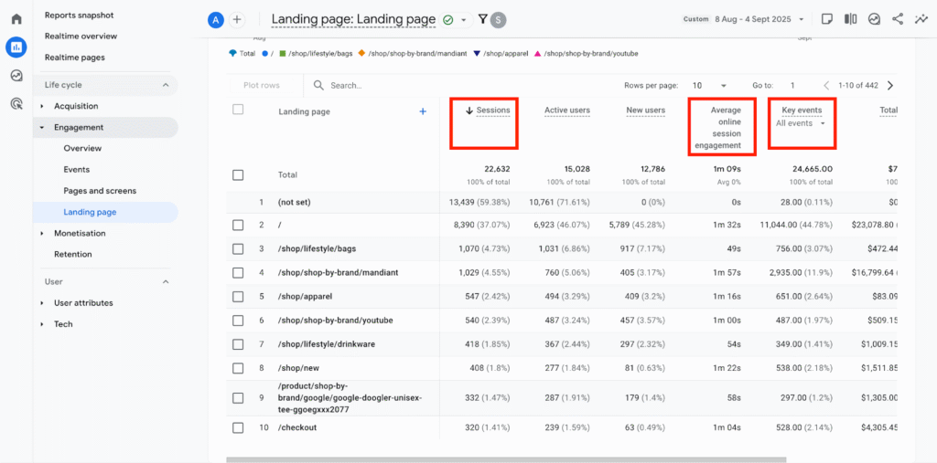
Task: Click the Plot rows button
Action: point(262,85)
